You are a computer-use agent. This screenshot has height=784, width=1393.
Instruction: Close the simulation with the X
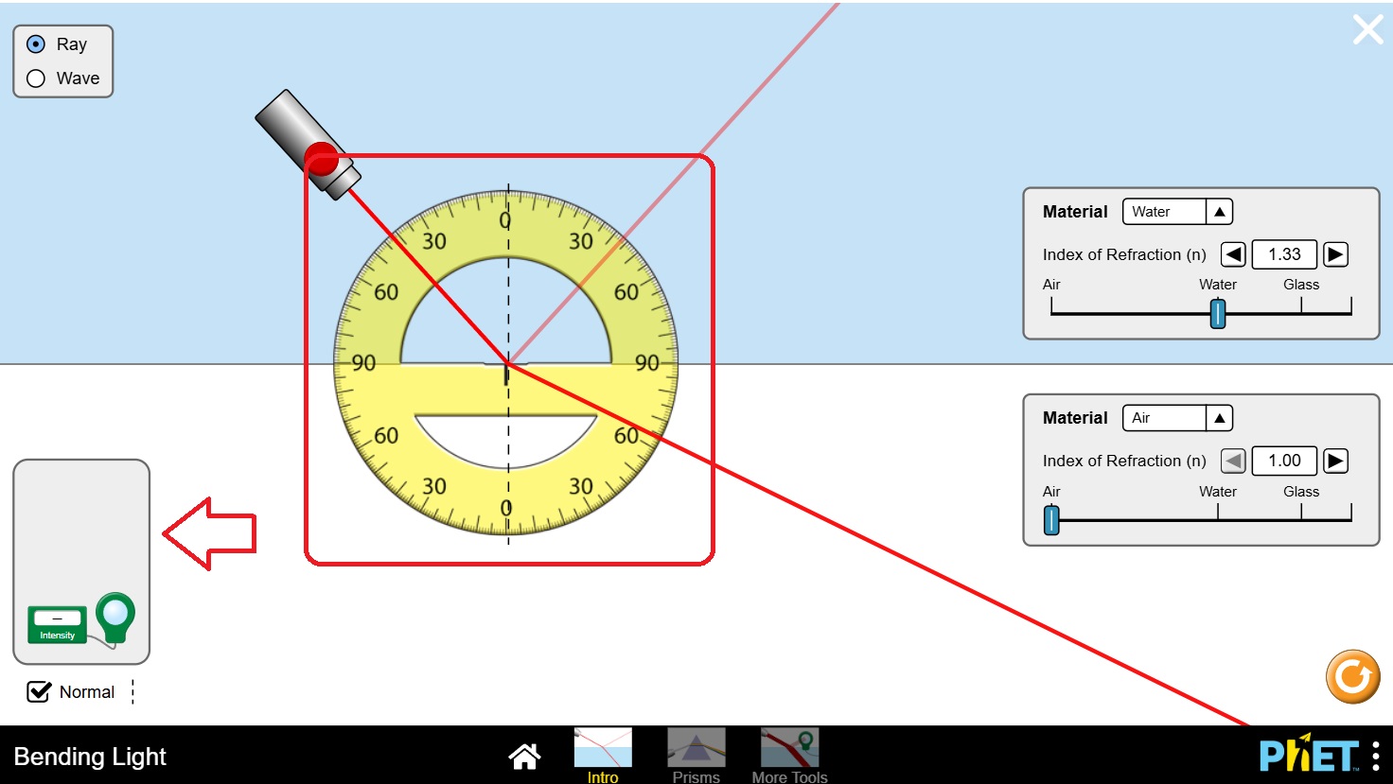click(x=1368, y=29)
